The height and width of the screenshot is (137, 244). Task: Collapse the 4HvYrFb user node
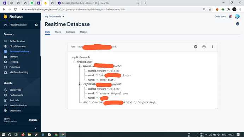click(80, 67)
